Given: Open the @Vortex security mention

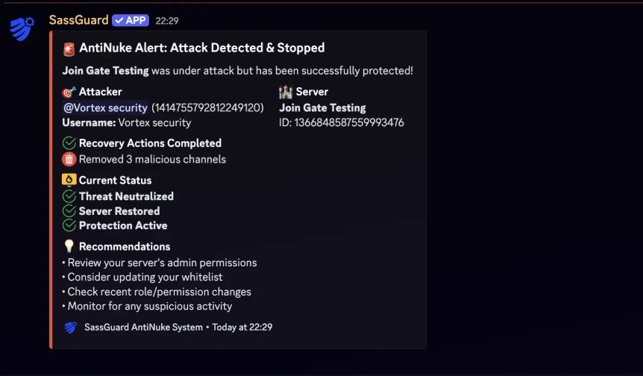Looking at the screenshot, I should click(105, 107).
